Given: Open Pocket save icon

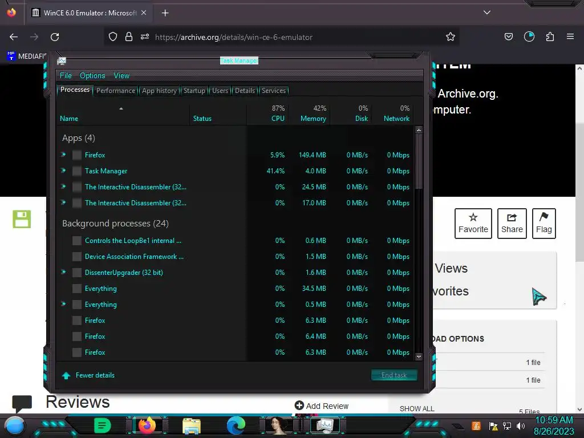Looking at the screenshot, I should [508, 37].
